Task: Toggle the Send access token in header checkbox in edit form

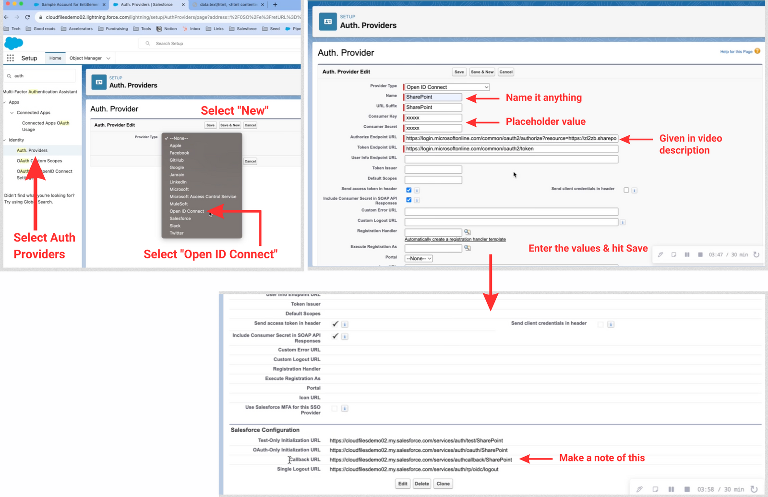Action: 409,190
